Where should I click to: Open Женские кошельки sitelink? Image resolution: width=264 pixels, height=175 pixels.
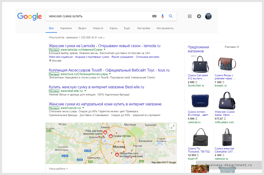point(61,57)
